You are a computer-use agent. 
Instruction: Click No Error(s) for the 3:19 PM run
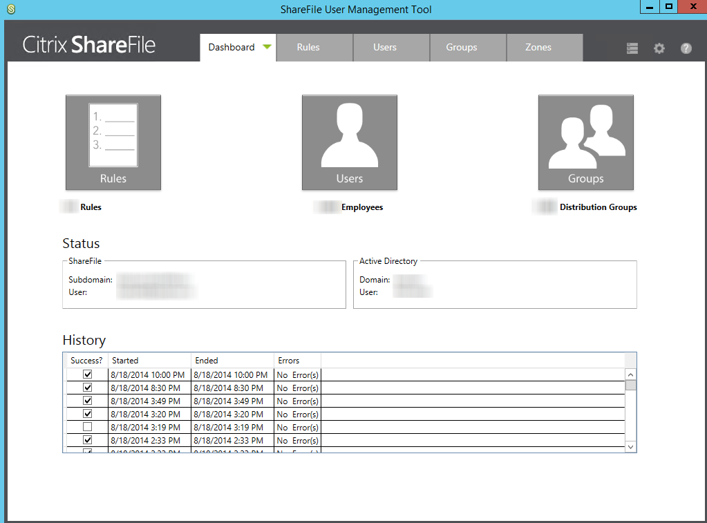point(298,427)
